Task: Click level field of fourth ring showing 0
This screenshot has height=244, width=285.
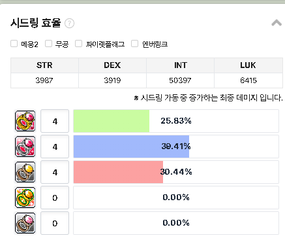Action: [55, 198]
